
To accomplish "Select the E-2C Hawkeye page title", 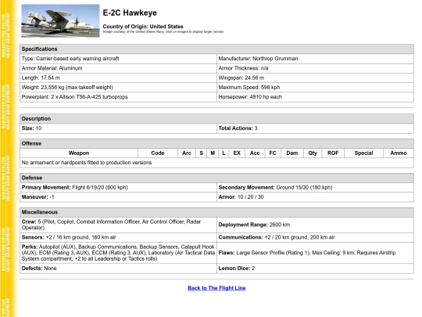I will pyautogui.click(x=130, y=13).
